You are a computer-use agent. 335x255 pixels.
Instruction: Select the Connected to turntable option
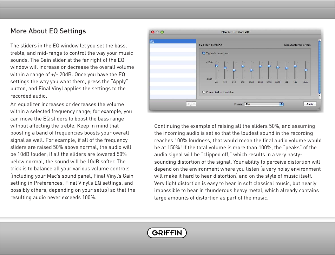[x=204, y=92]
